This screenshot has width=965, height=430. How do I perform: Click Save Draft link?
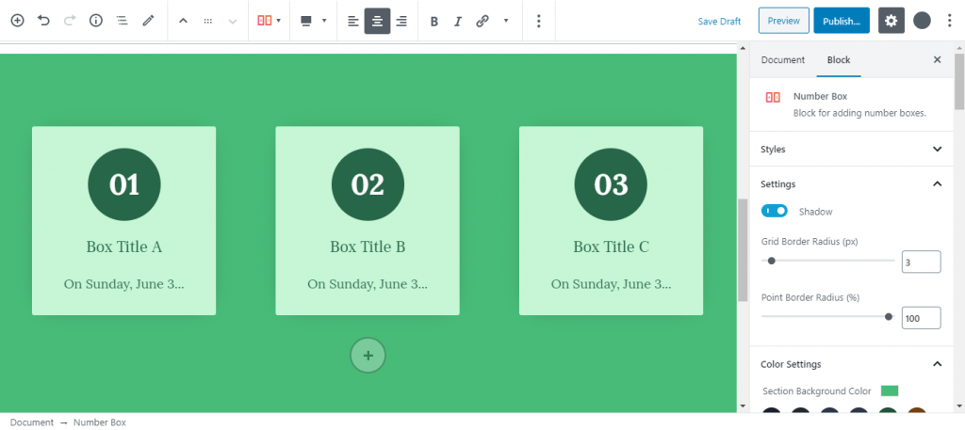click(x=719, y=21)
